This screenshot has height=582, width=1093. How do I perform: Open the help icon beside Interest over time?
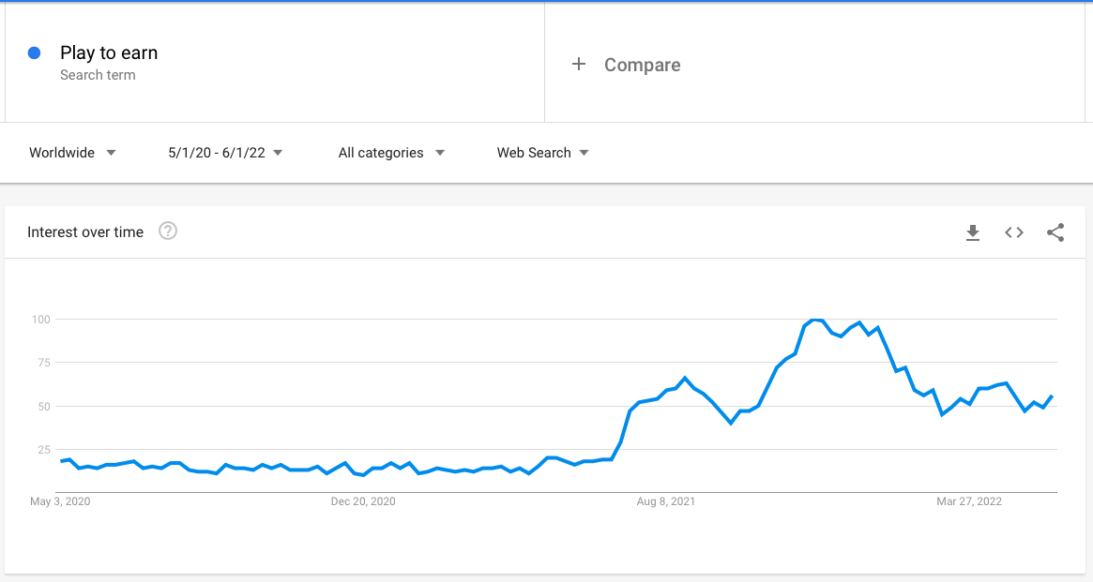tap(168, 231)
